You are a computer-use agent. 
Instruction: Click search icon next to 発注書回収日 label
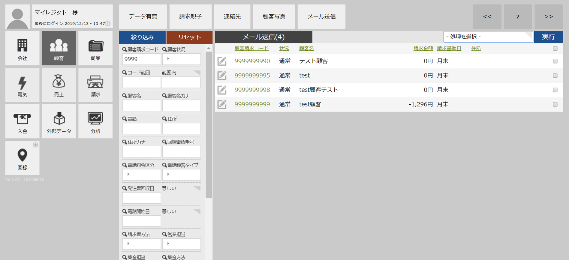(x=125, y=188)
